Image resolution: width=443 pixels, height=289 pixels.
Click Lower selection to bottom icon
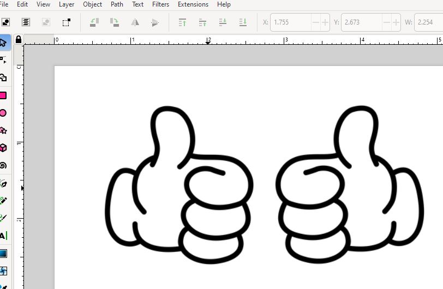point(243,22)
